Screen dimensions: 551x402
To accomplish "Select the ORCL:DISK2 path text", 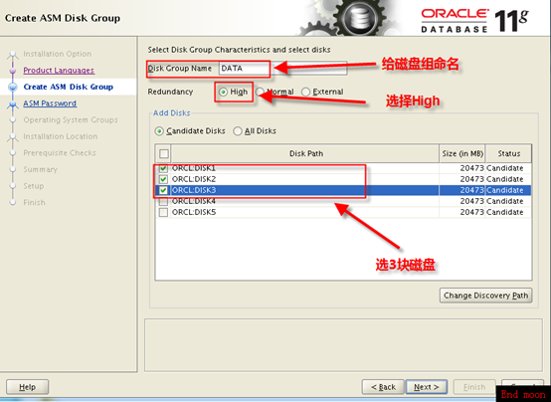I will point(194,179).
